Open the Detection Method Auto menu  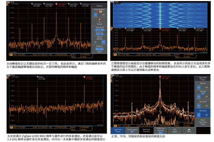tap(161, 131)
